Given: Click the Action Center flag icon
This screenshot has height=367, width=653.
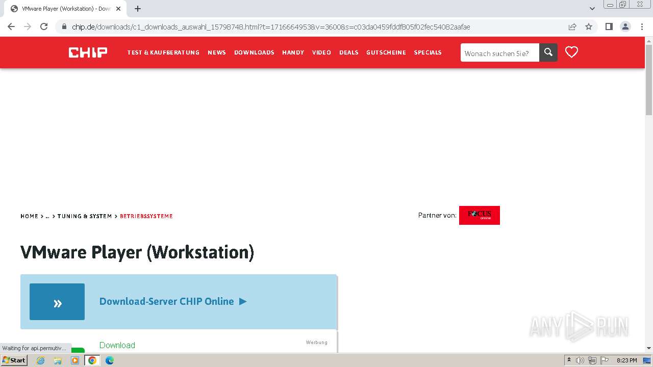Looking at the screenshot, I should click(x=604, y=360).
